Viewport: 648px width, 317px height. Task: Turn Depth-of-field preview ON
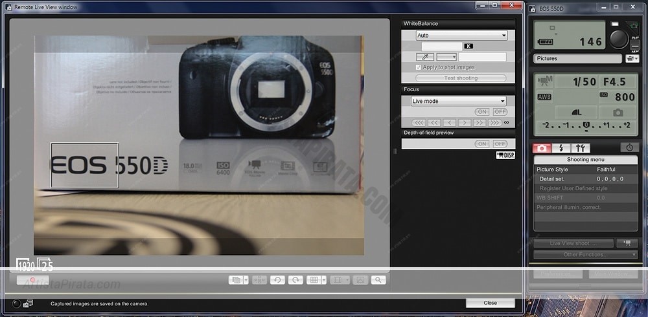pos(482,144)
